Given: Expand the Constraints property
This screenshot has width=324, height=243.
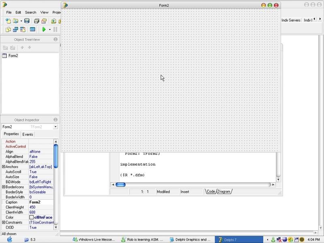Looking at the screenshot, I should point(4,222).
